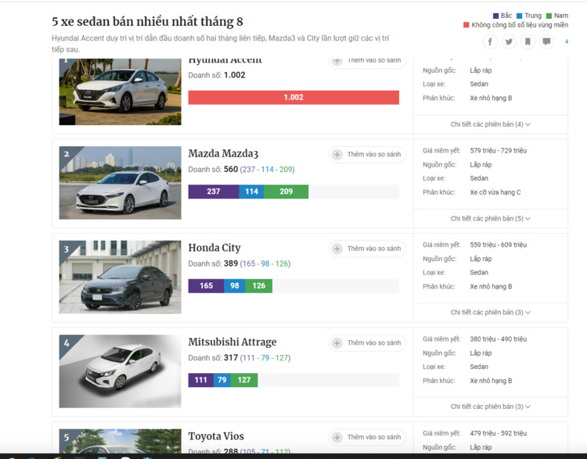The image size is (587, 459).
Task: Click headline '5 xe sedan bán nhiều nhất tháng 8'
Action: [147, 22]
